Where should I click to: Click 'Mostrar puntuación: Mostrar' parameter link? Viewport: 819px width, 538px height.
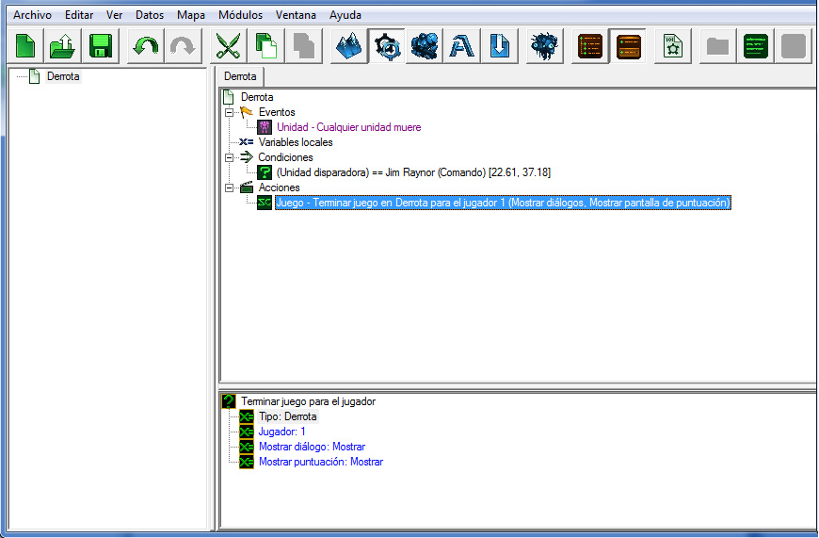click(321, 463)
